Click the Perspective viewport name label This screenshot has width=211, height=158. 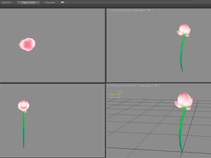(x=120, y=86)
